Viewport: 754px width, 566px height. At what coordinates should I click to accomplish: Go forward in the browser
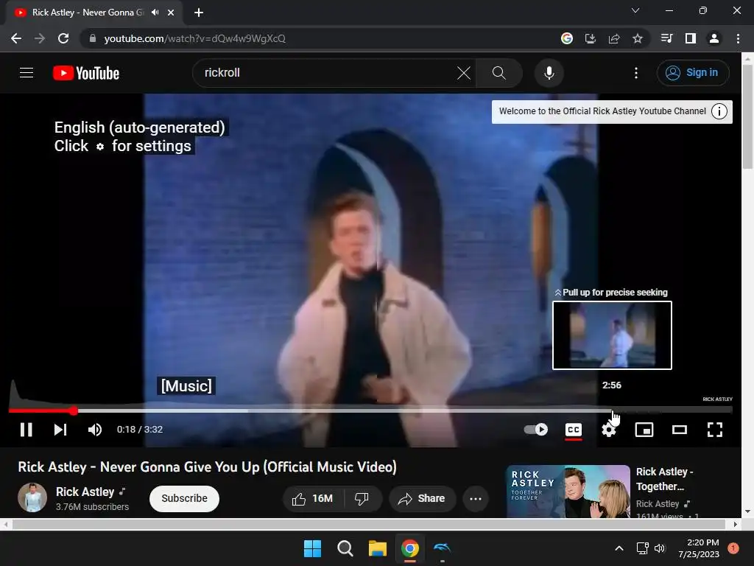click(40, 38)
